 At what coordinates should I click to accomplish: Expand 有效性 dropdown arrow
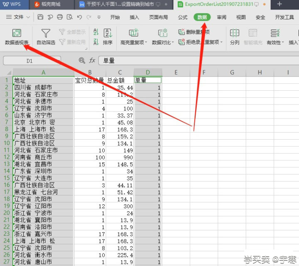[x=283, y=42]
